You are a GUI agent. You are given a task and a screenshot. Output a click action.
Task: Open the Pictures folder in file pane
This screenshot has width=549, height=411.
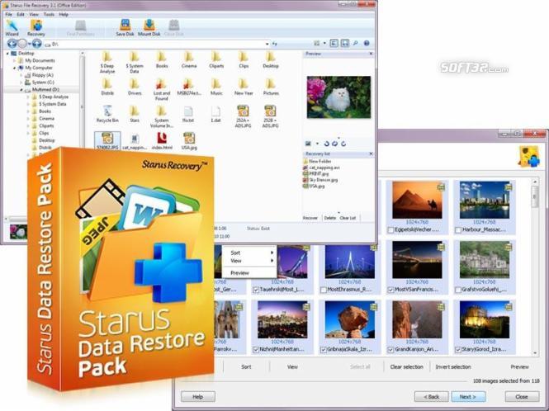(271, 87)
